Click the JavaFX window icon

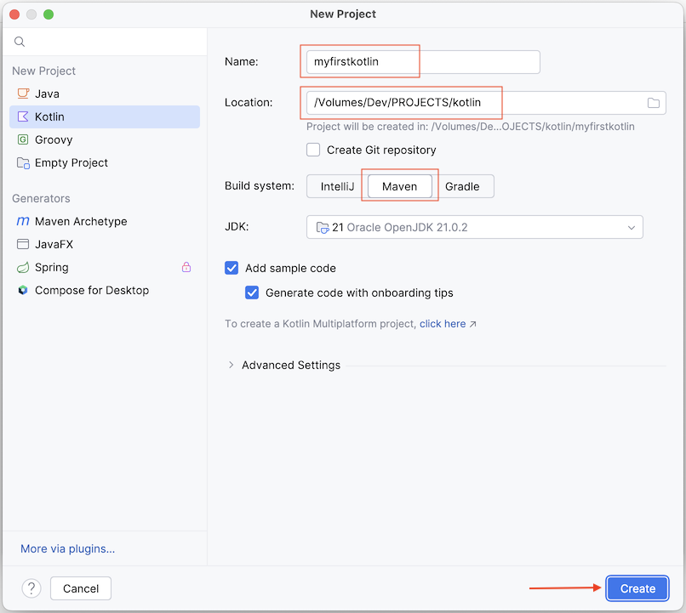point(23,244)
